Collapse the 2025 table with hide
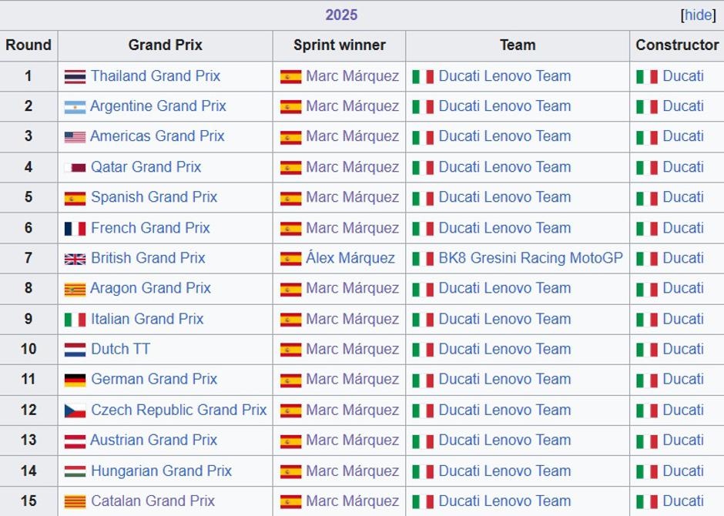This screenshot has width=724, height=516. 698,15
